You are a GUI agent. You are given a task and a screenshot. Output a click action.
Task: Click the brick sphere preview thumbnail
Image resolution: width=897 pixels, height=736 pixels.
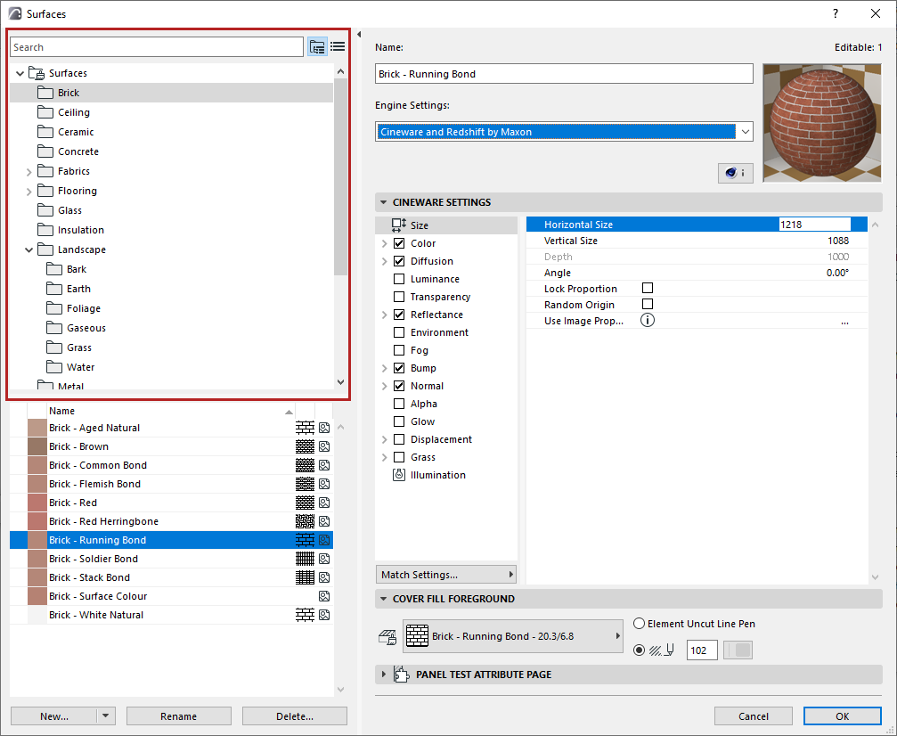[822, 123]
